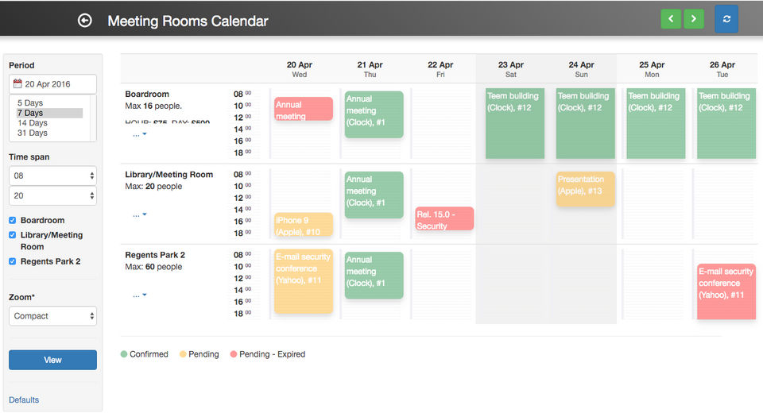Click the back arrow icon in header
The width and height of the screenshot is (763, 417).
pos(85,21)
